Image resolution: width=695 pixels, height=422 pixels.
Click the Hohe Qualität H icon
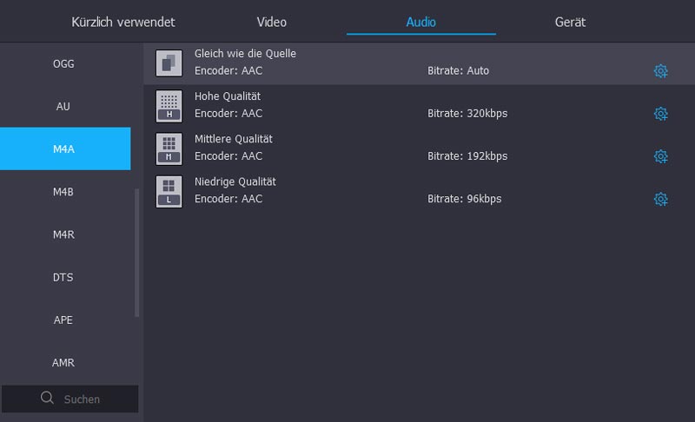[x=169, y=105]
